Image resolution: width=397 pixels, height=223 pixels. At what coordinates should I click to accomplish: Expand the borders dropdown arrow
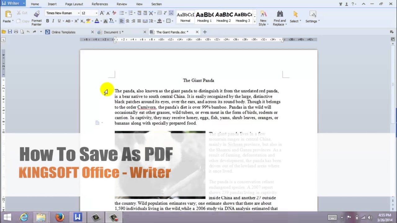pos(172,21)
